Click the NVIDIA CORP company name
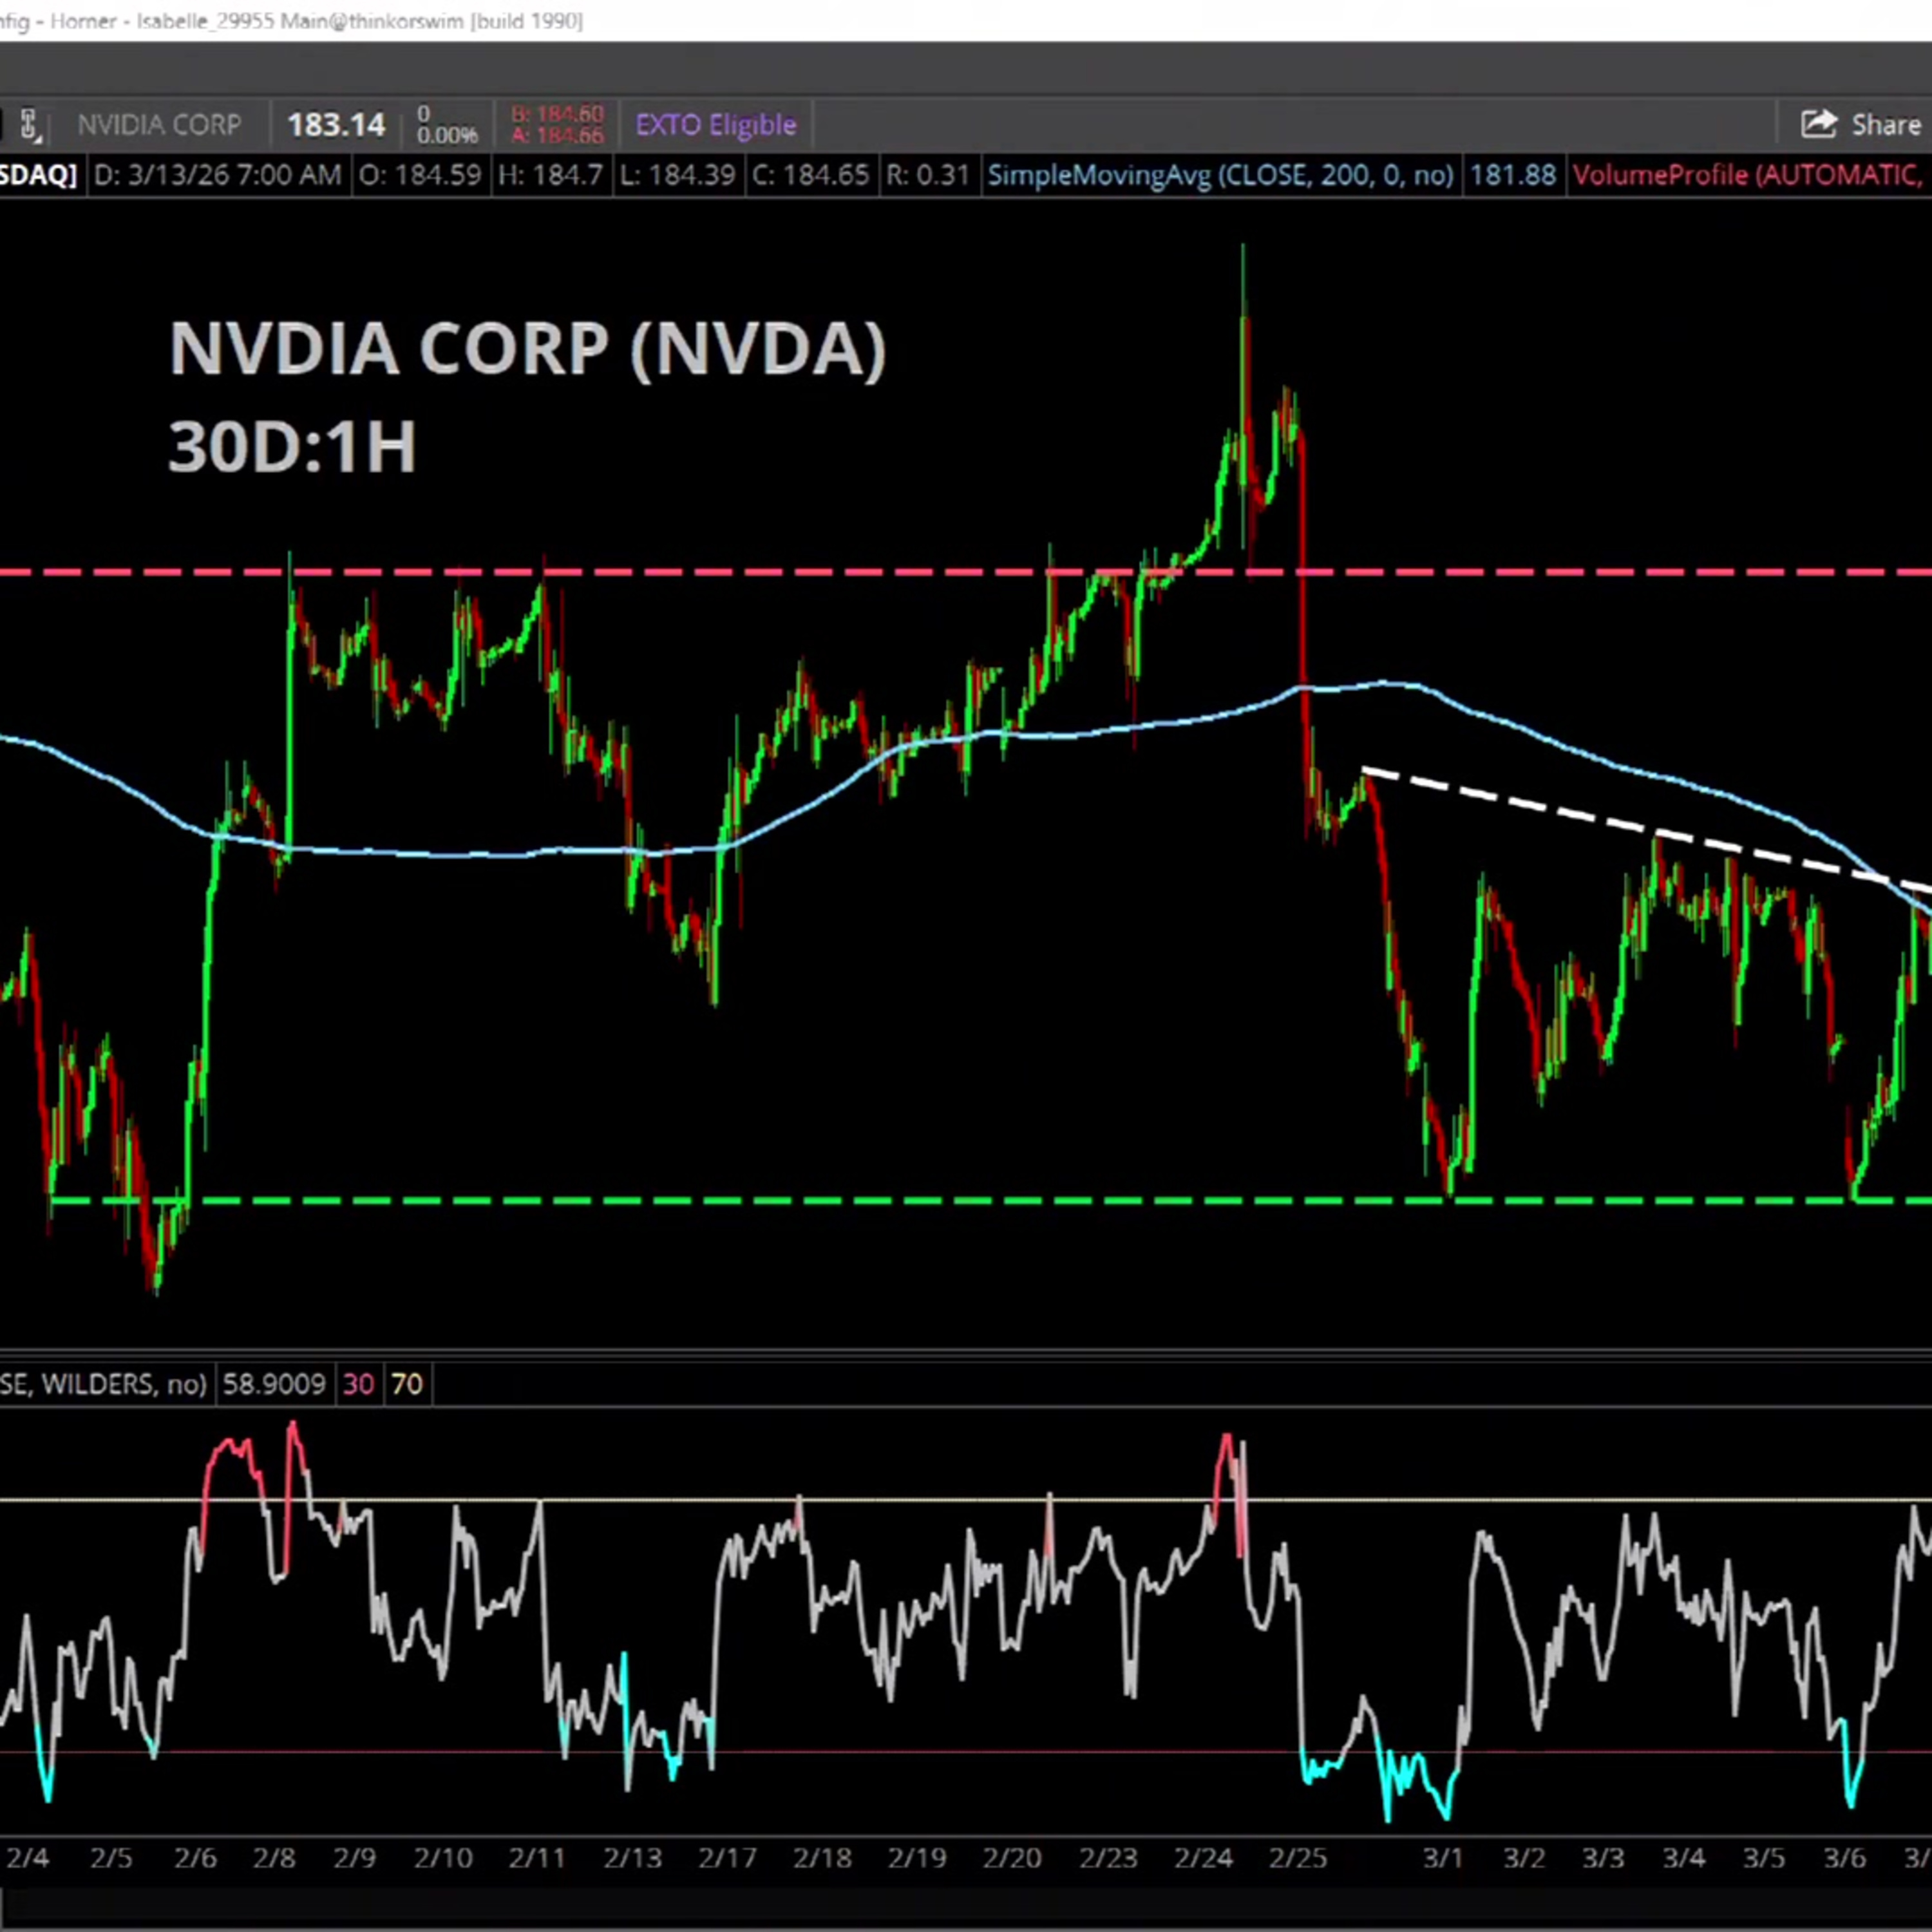The image size is (1932, 1932). 159,125
